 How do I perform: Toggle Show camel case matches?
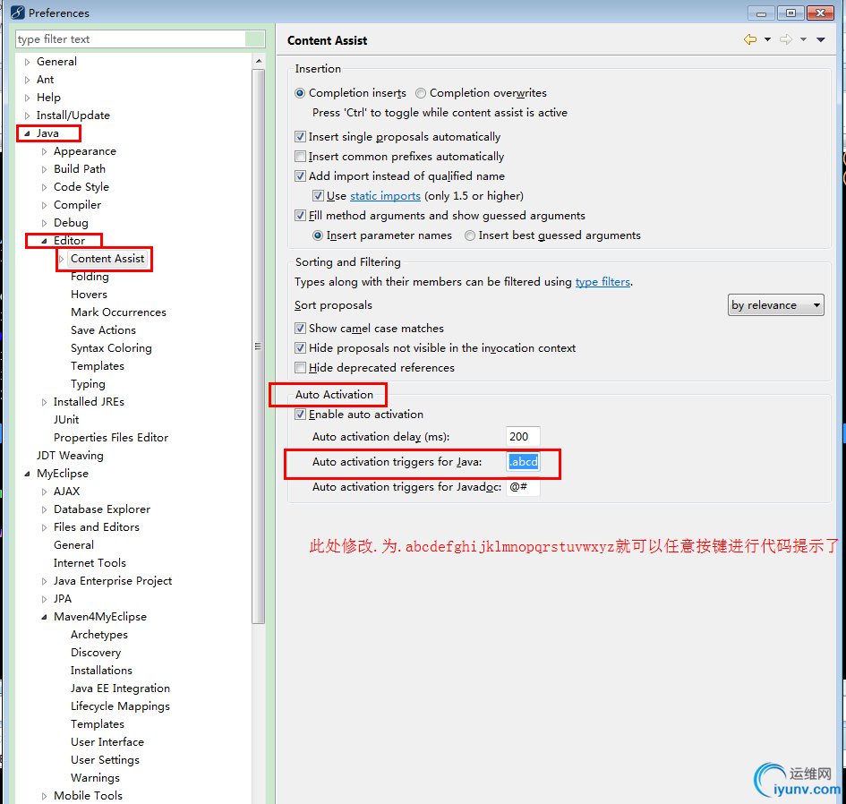301,328
